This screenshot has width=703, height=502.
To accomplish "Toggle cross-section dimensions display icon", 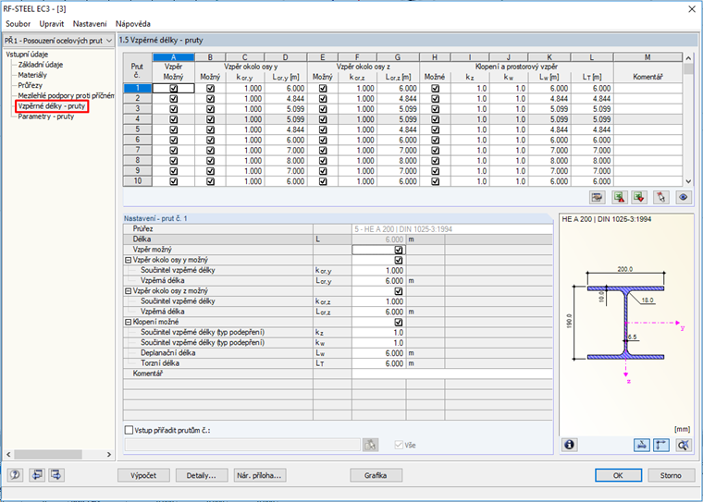I will click(661, 445).
